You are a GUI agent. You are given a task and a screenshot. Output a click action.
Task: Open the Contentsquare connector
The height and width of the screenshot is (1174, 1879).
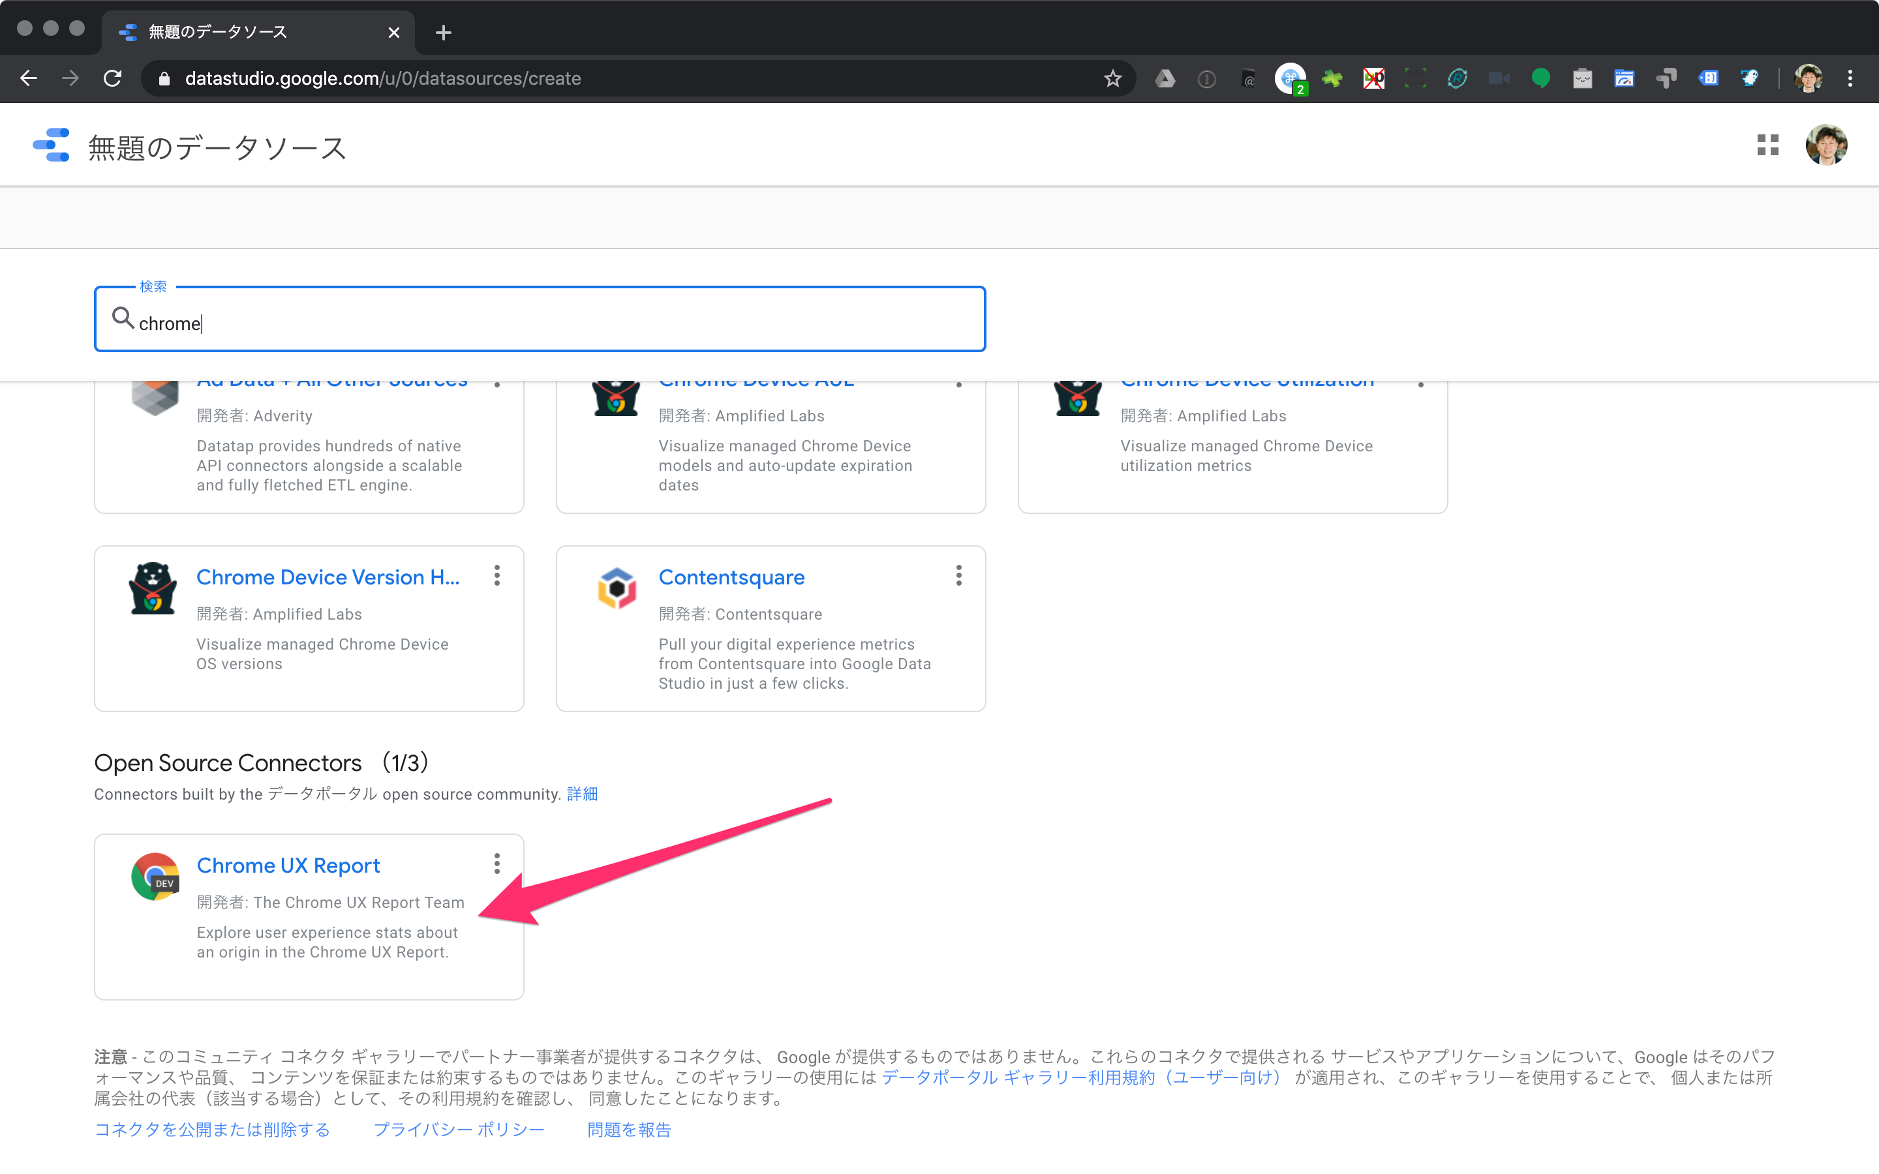click(731, 577)
